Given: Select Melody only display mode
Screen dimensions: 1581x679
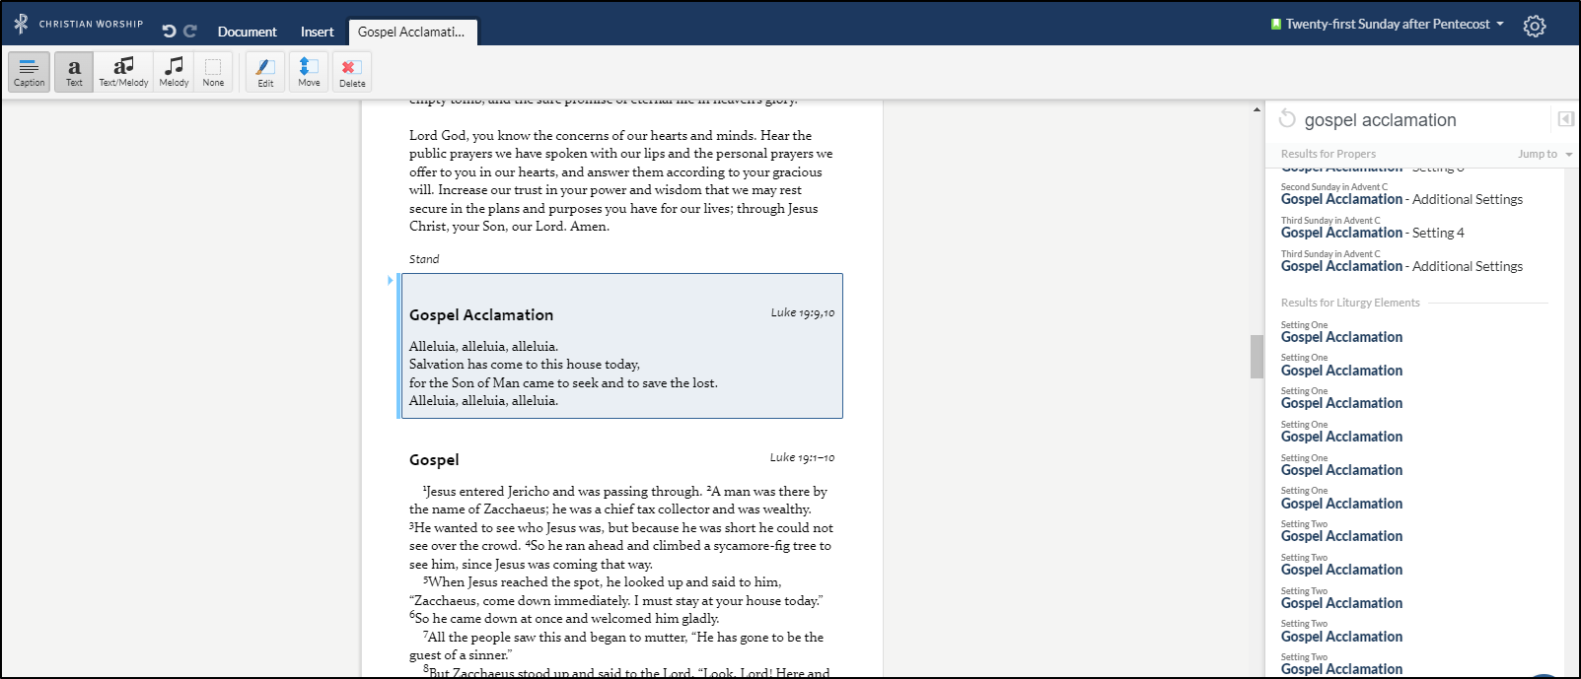Looking at the screenshot, I should click(174, 72).
